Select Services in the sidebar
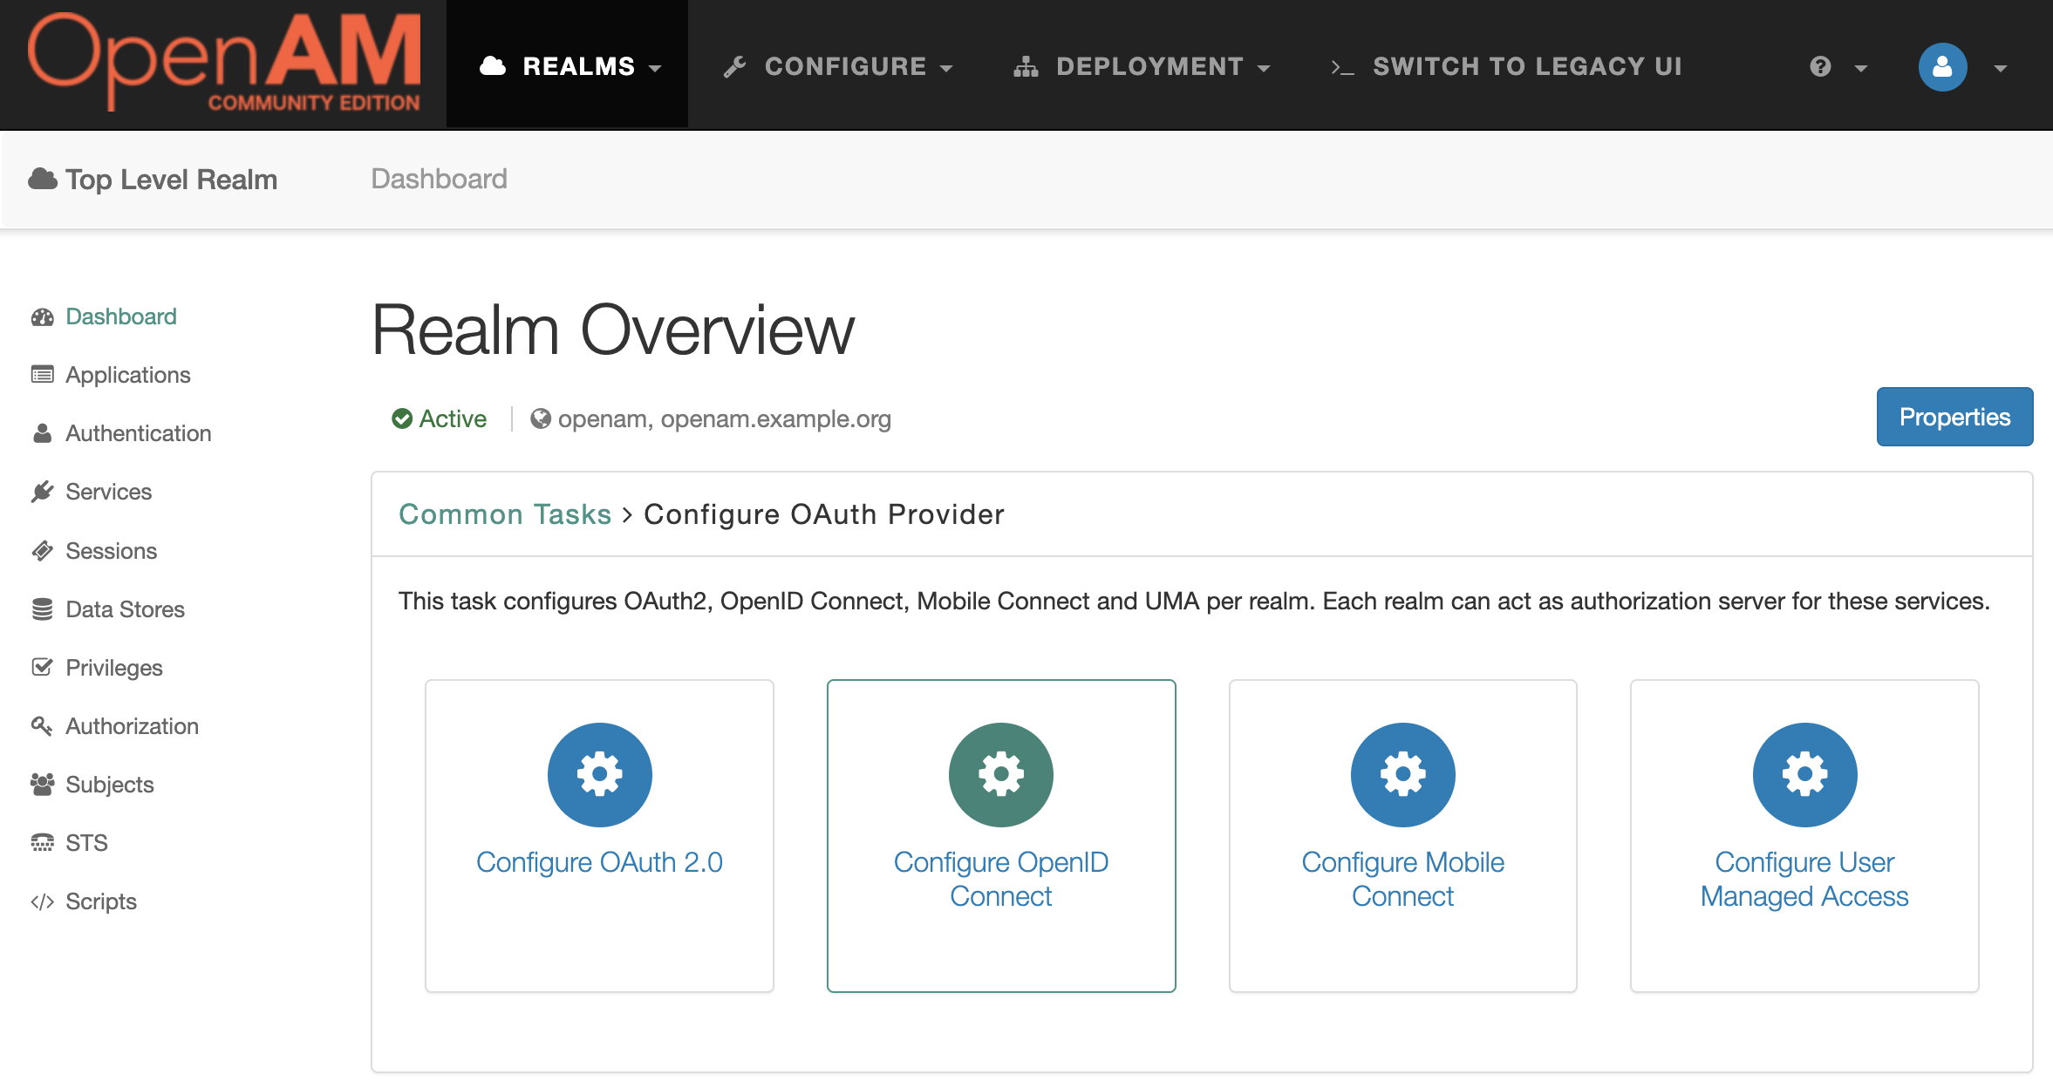This screenshot has width=2053, height=1088. (108, 492)
